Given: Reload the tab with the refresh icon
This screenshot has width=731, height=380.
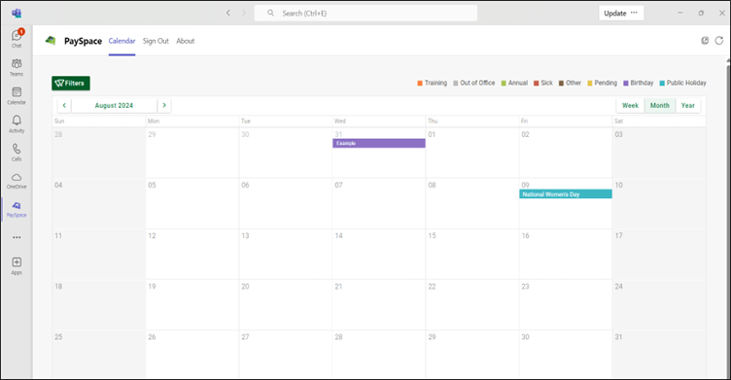Looking at the screenshot, I should pos(719,41).
